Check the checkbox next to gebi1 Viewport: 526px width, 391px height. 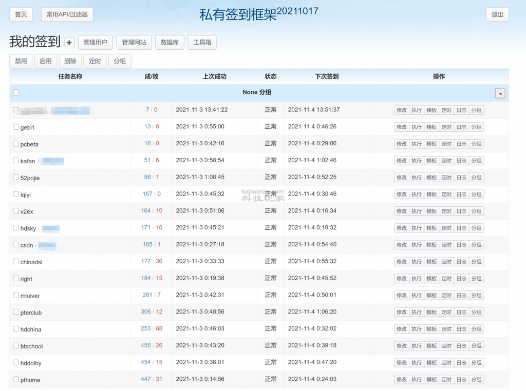tap(16, 127)
